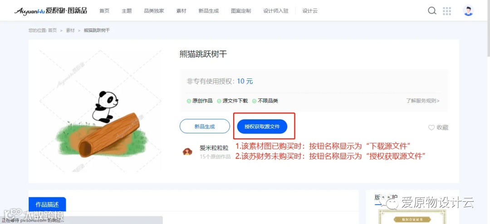The height and width of the screenshot is (224, 490).
Task: Open 品类独家 in the navigation
Action: pos(154,11)
